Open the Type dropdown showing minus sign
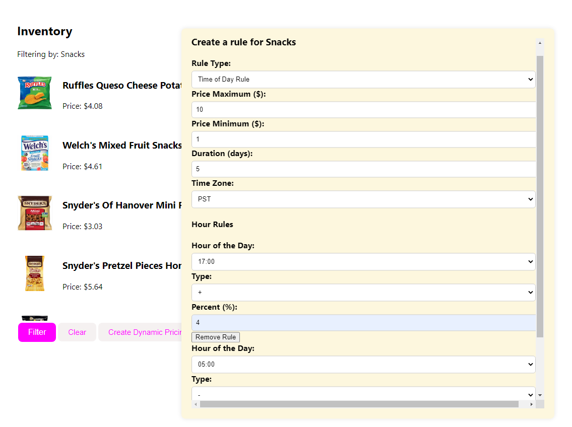Image resolution: width=572 pixels, height=427 pixels. tap(363, 393)
